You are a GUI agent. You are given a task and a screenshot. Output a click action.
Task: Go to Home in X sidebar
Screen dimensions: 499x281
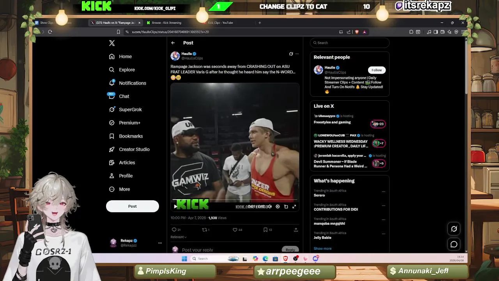click(x=120, y=57)
